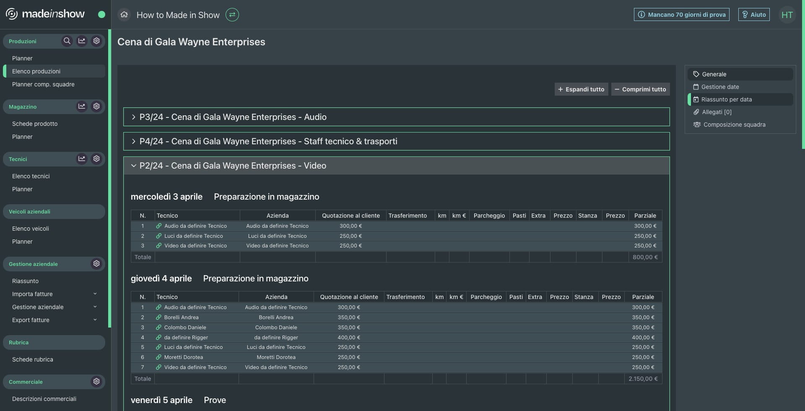Open link icon for Borelli Andrea
The width and height of the screenshot is (805, 411).
[158, 317]
